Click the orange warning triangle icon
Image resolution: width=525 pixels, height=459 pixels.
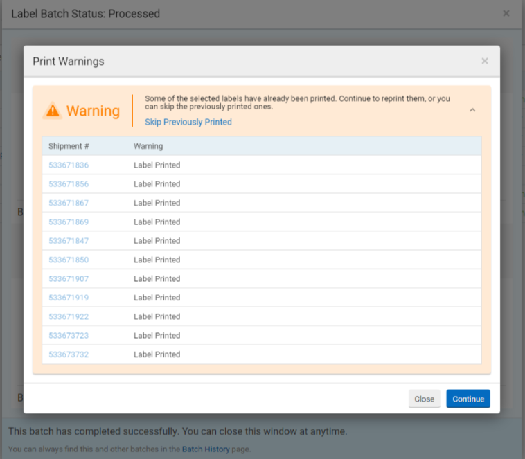point(53,111)
